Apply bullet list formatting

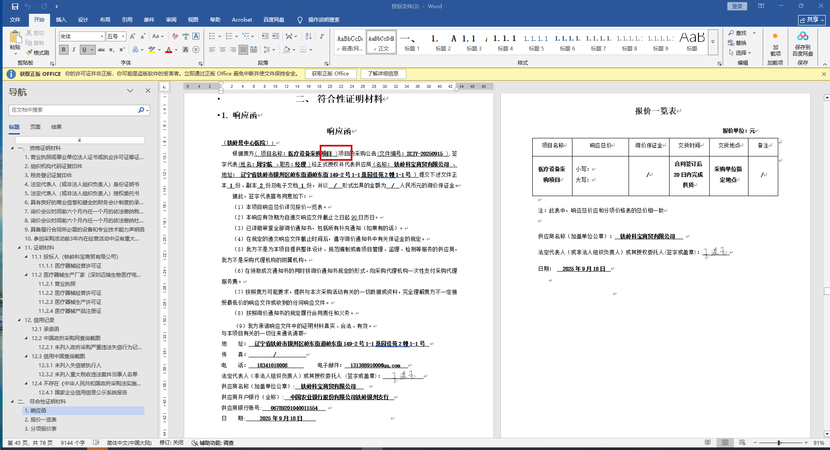[212, 37]
